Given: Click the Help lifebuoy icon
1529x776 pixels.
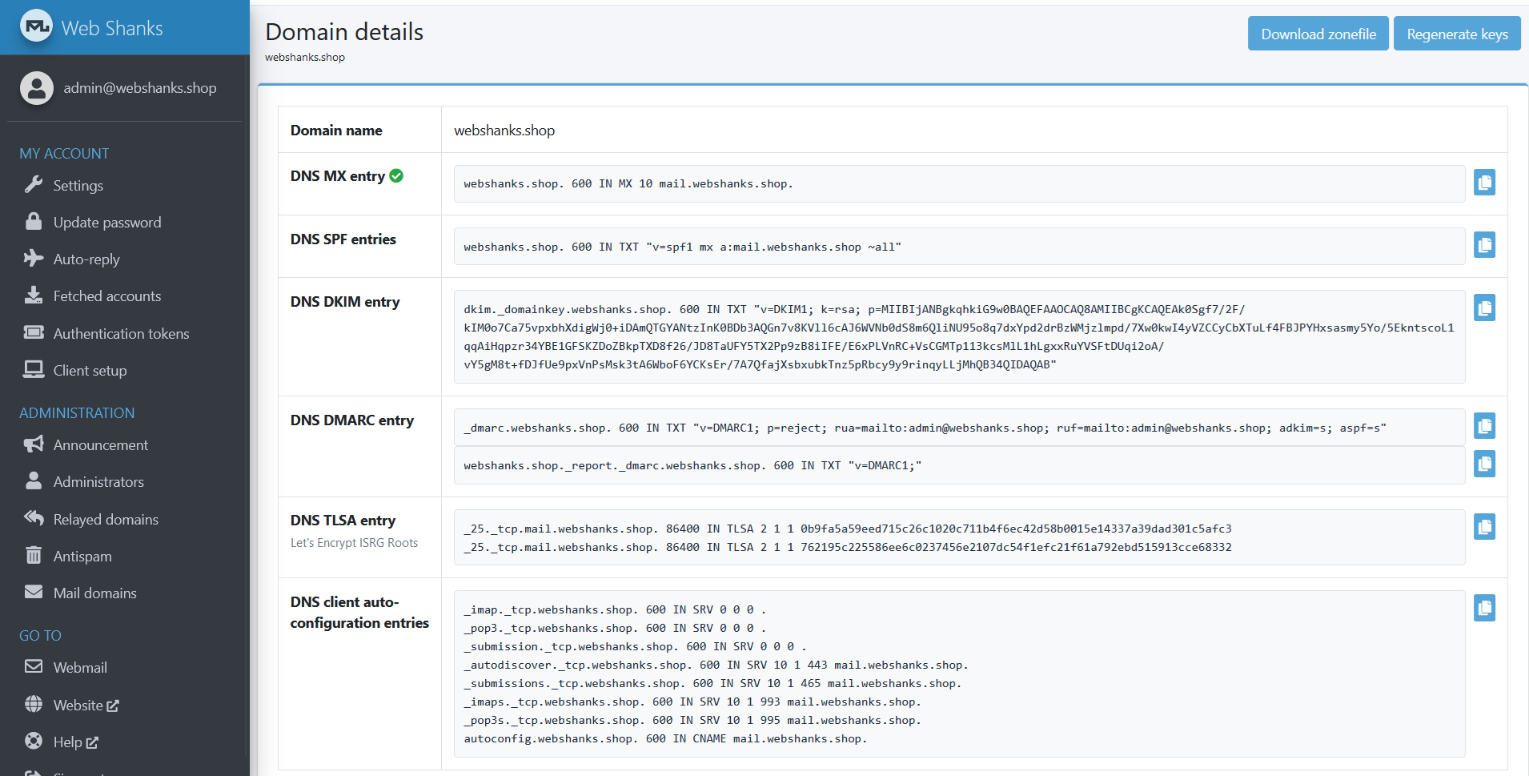Looking at the screenshot, I should 34,741.
